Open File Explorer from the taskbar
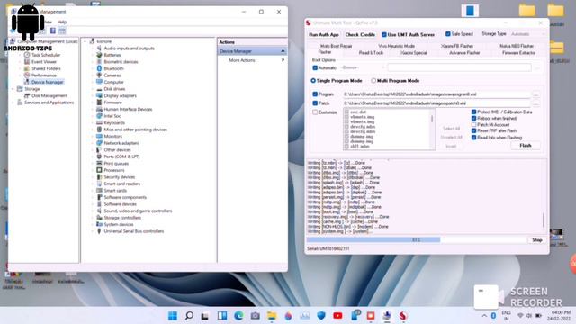This screenshot has width=576, height=324. [272, 316]
